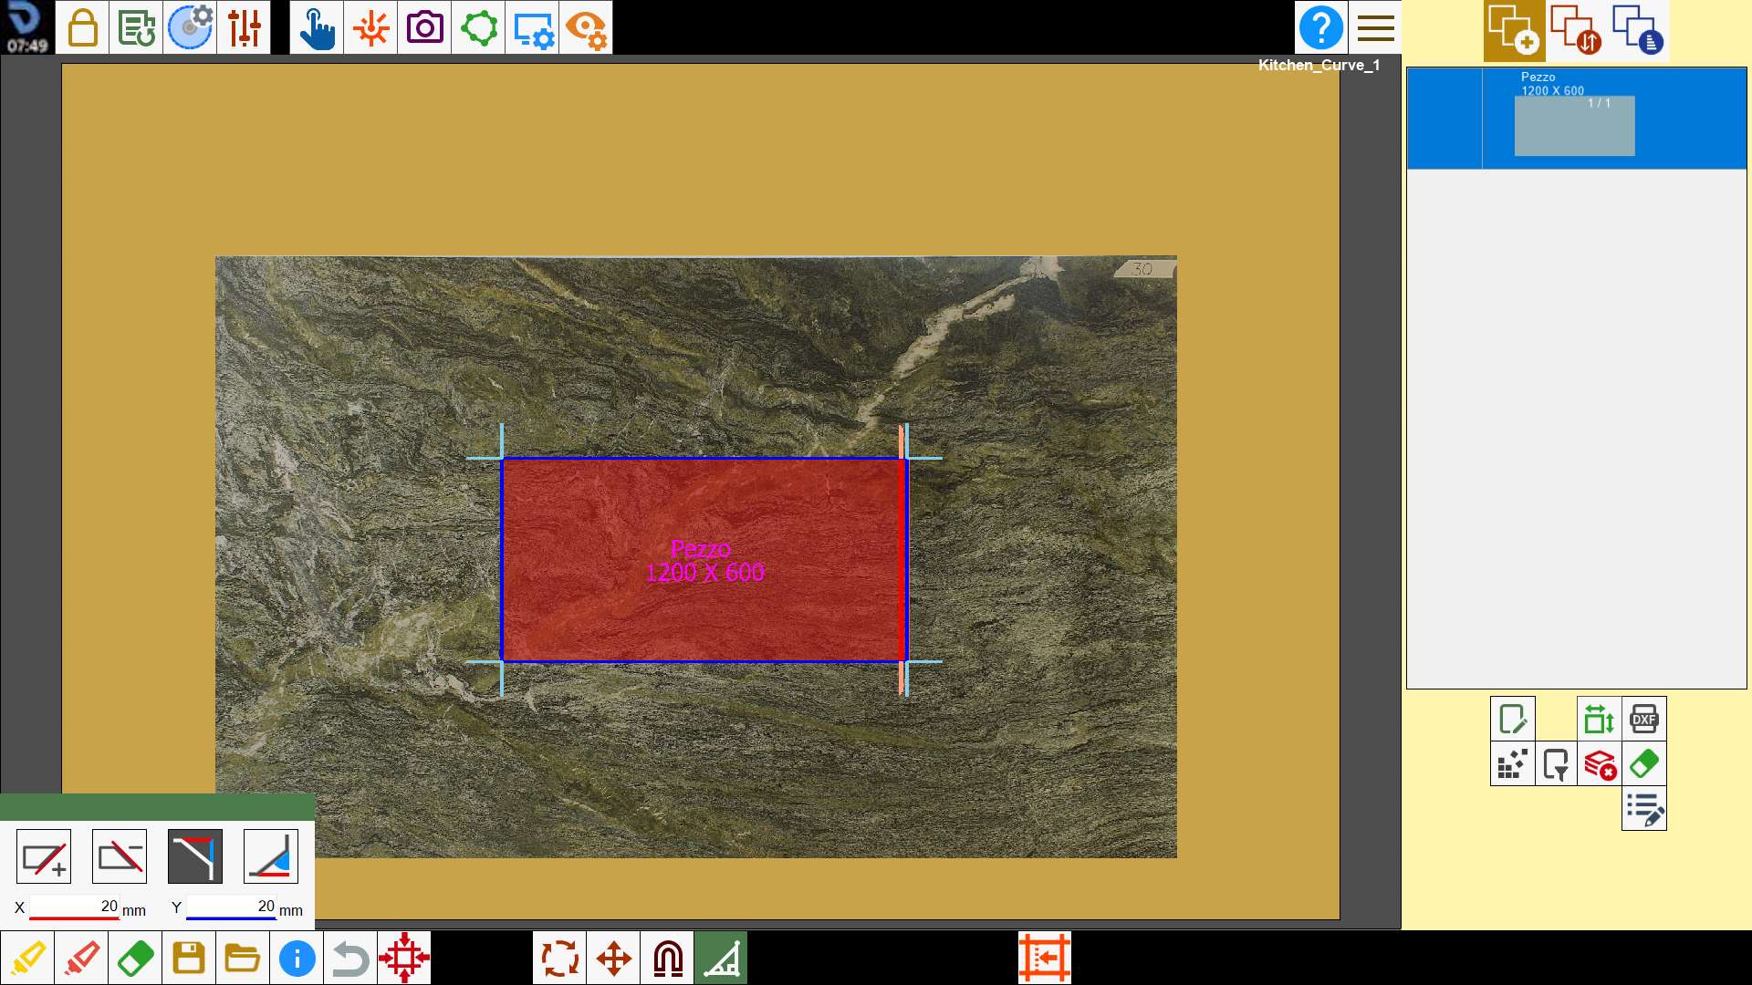The image size is (1752, 985).
Task: Toggle the active angle measure tool
Action: tap(721, 958)
